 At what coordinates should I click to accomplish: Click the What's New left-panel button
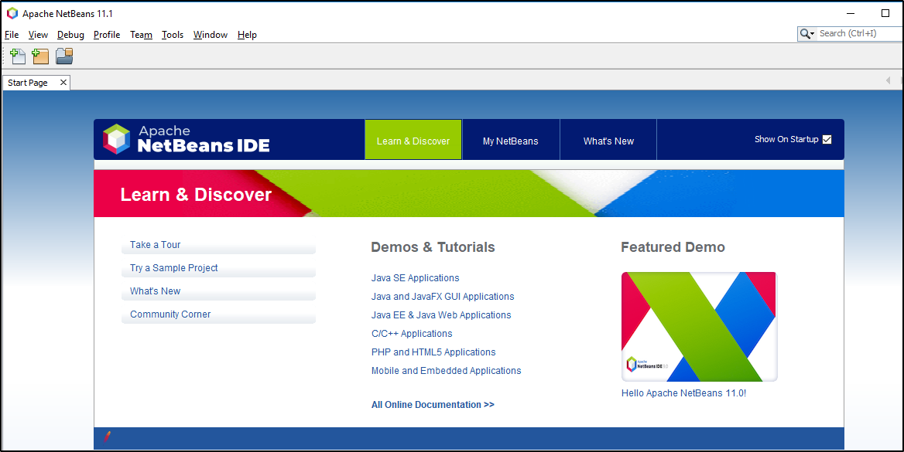(x=218, y=291)
